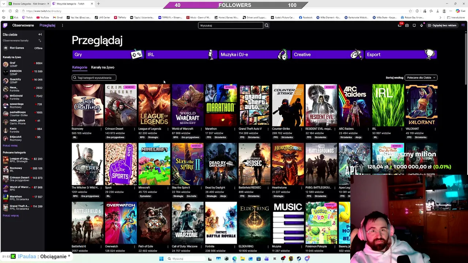Open the YouTube bookmark
This screenshot has height=263, width=468.
(x=43, y=18)
